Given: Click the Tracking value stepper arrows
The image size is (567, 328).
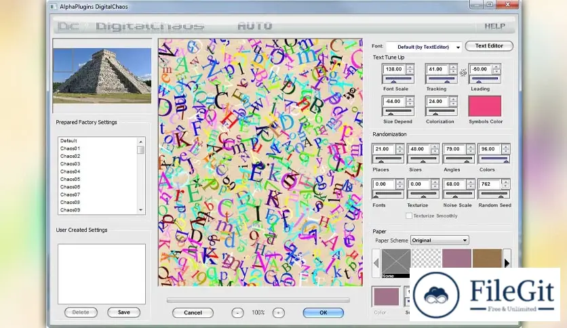Looking at the screenshot, I should [x=453, y=69].
